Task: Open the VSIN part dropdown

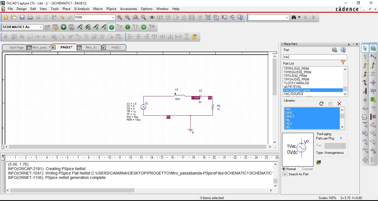Action: click(x=113, y=17)
